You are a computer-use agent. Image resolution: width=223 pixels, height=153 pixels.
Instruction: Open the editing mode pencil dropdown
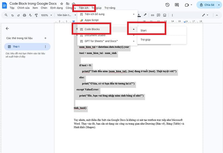205,15
